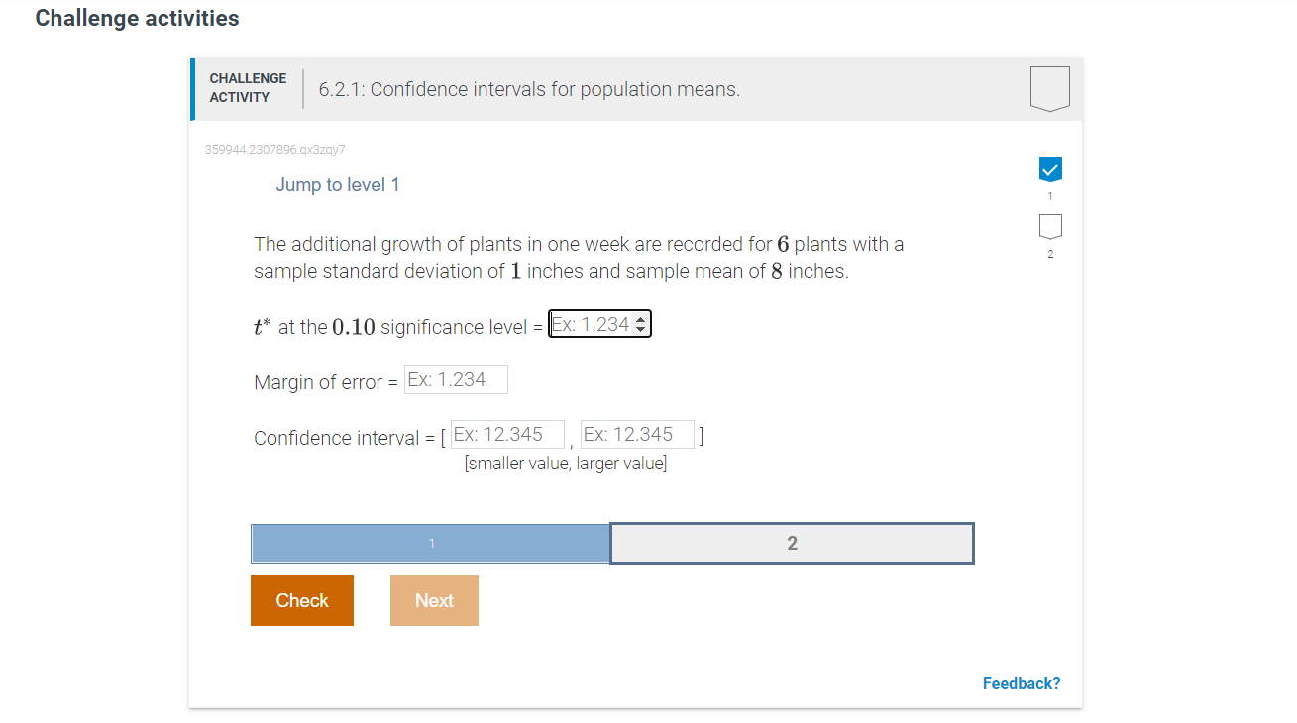Select the empty shield badge for question 2
Viewport: 1297px width, 723px height.
coord(1049,227)
